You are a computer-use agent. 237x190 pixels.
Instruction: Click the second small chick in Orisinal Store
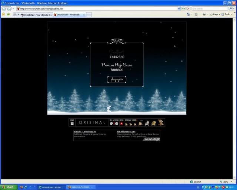click(131, 124)
